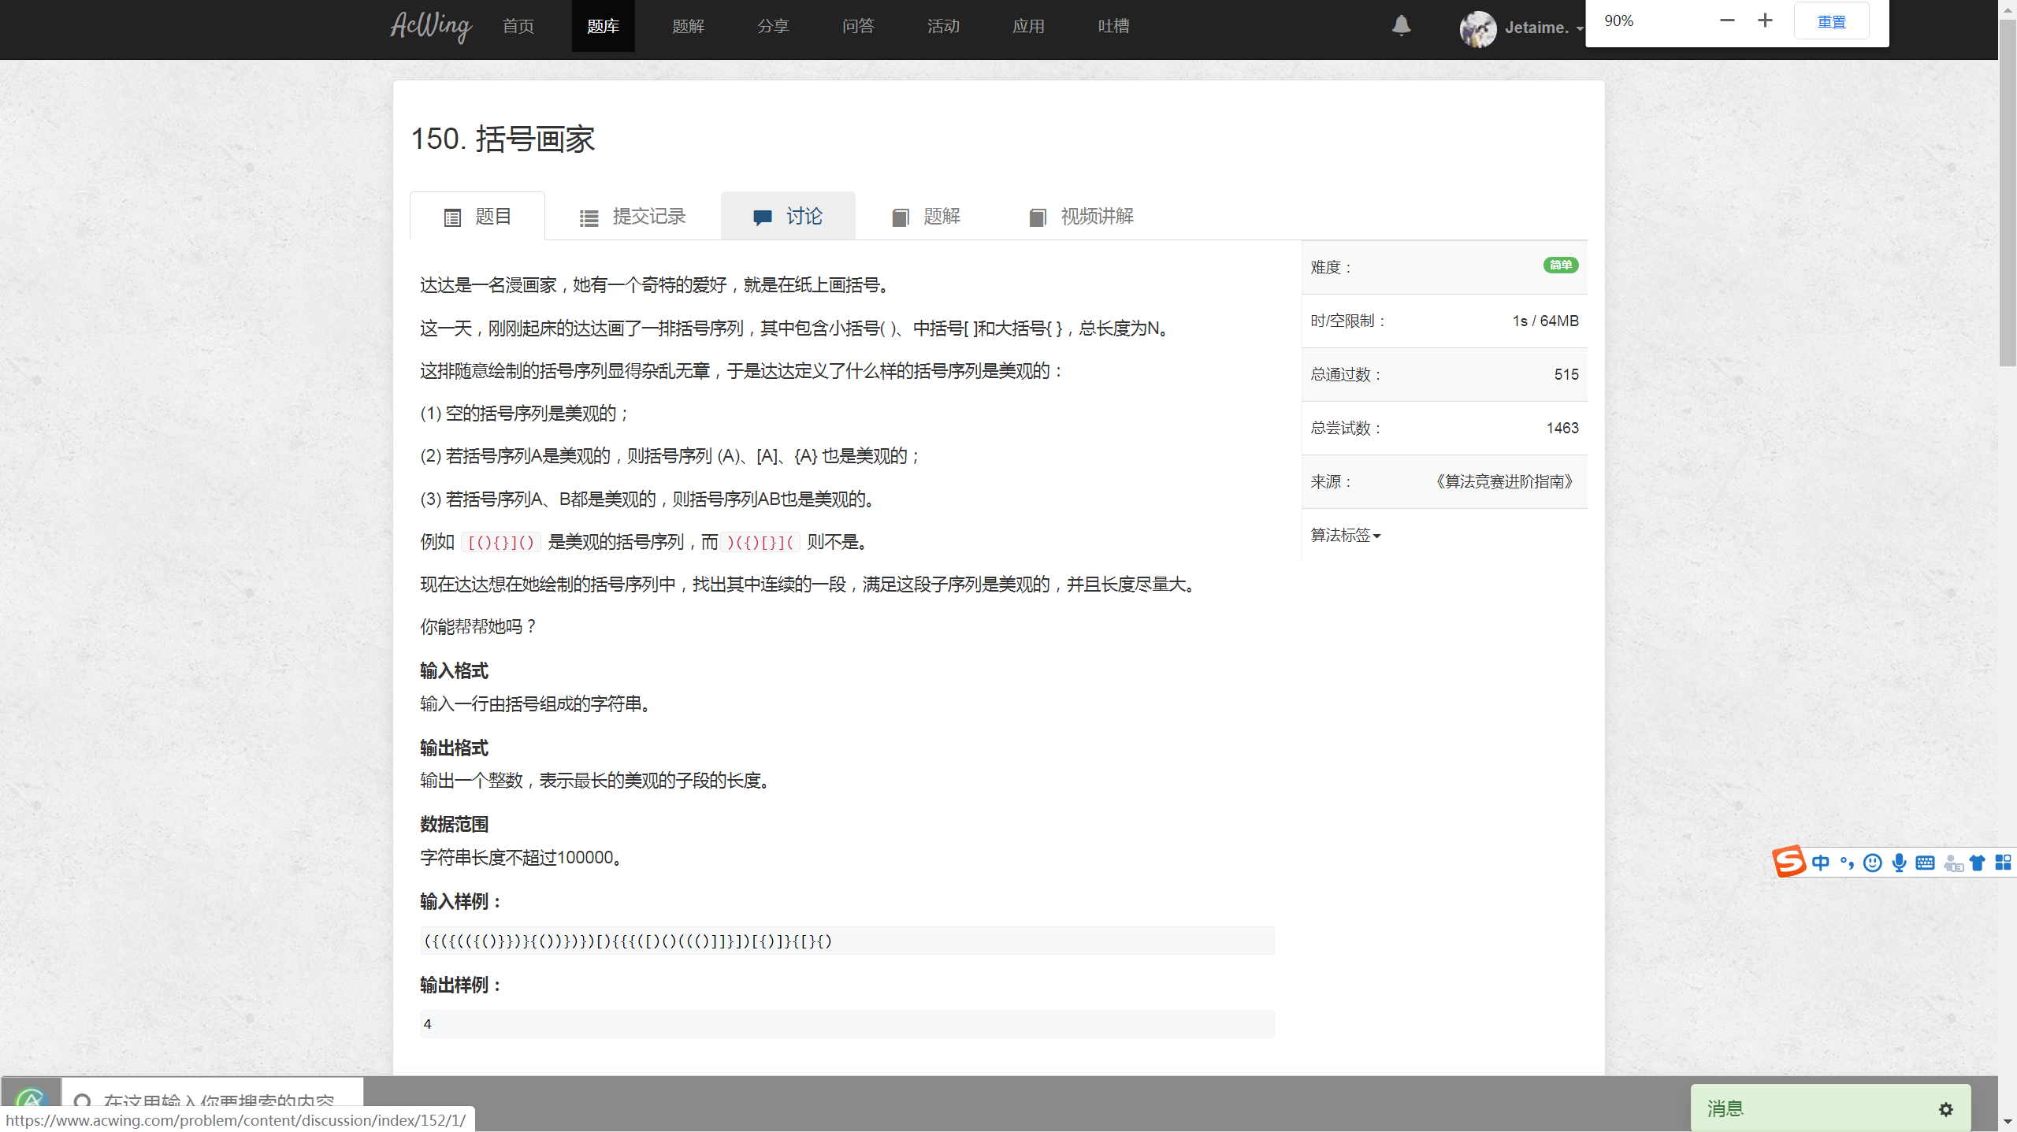Image resolution: width=2017 pixels, height=1132 pixels.
Task: Click the 1s / 64MB limit value
Action: pos(1545,321)
